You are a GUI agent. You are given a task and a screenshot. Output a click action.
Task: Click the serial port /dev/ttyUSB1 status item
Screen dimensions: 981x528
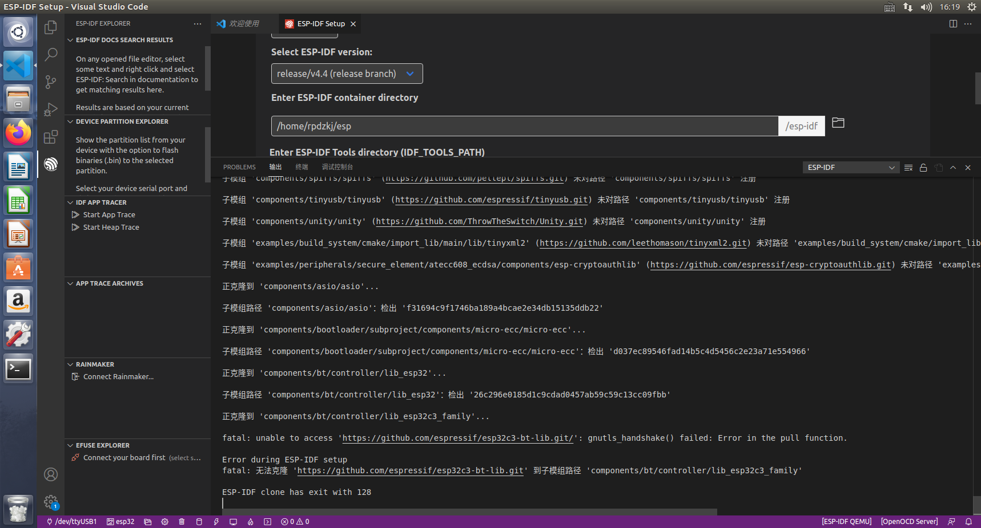71,522
